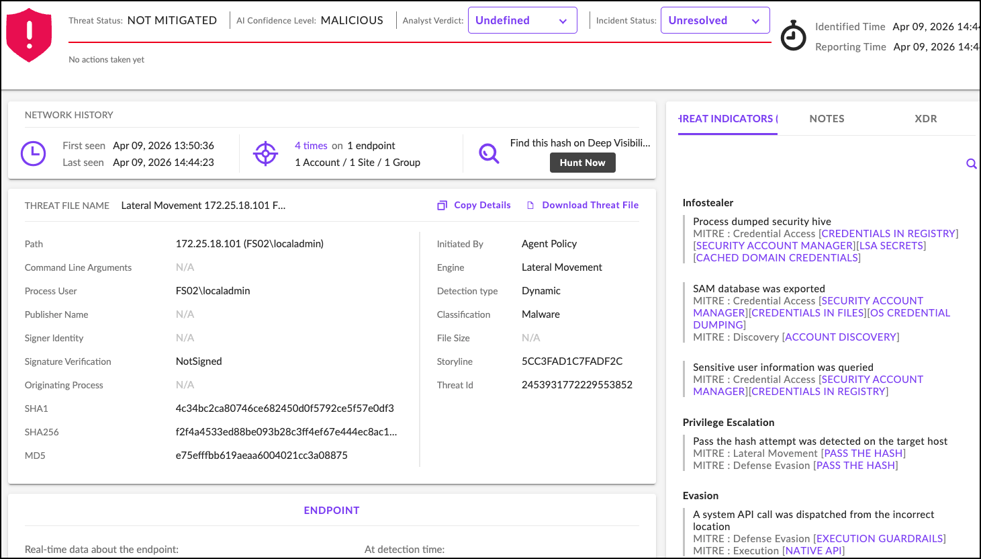Click the Hunt Now button
Screen dimensions: 981x559
pyautogui.click(x=582, y=162)
